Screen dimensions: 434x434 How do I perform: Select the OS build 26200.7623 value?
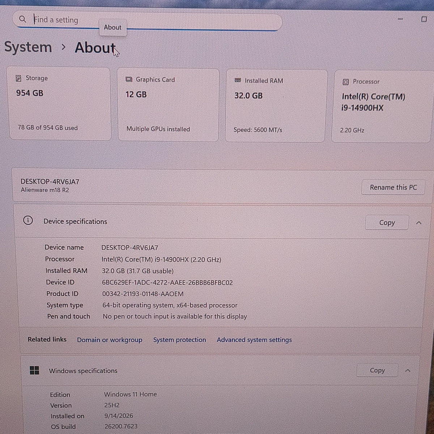tap(121, 426)
